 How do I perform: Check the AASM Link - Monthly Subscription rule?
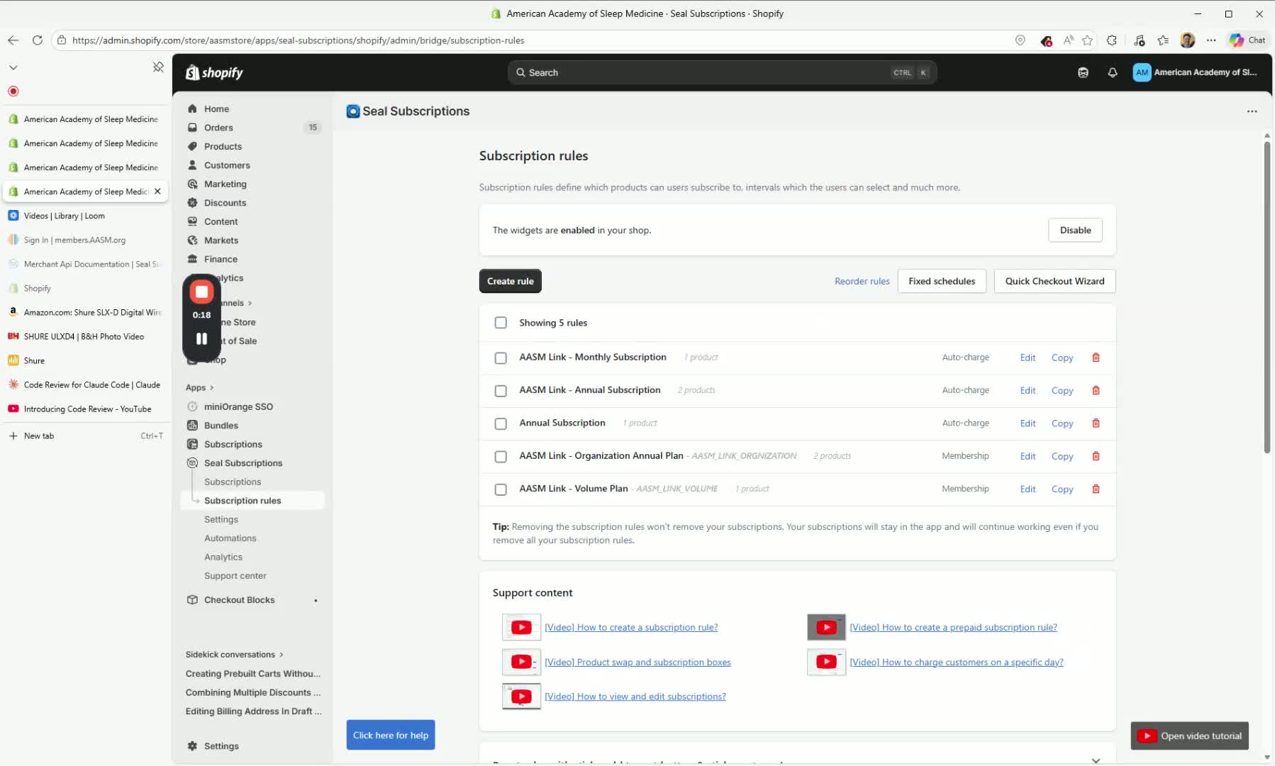(501, 357)
